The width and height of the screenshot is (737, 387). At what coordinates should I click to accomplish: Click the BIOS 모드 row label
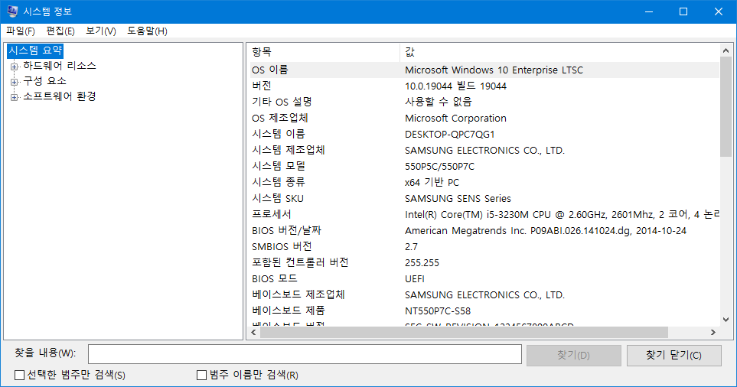(x=275, y=278)
